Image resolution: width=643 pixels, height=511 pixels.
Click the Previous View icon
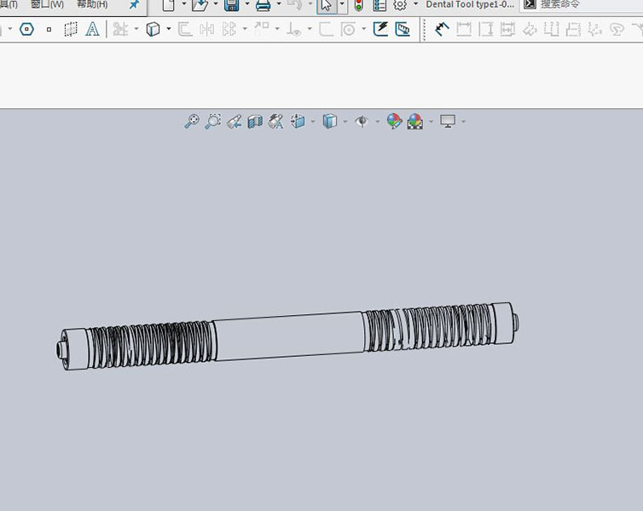coord(234,122)
